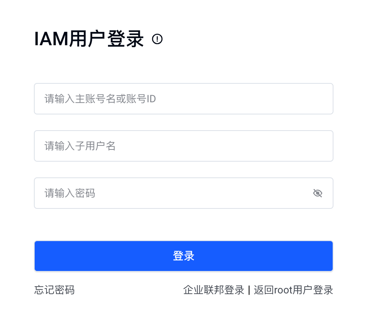The height and width of the screenshot is (317, 365).
Task: Submit the form with the 登录 button
Action: point(183,256)
